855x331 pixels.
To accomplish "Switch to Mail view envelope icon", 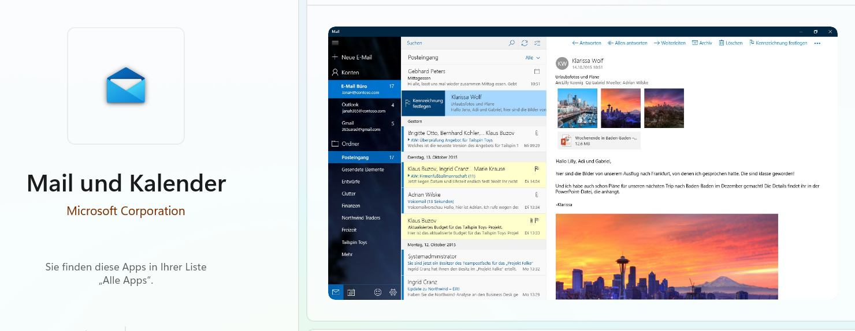I will pyautogui.click(x=336, y=292).
